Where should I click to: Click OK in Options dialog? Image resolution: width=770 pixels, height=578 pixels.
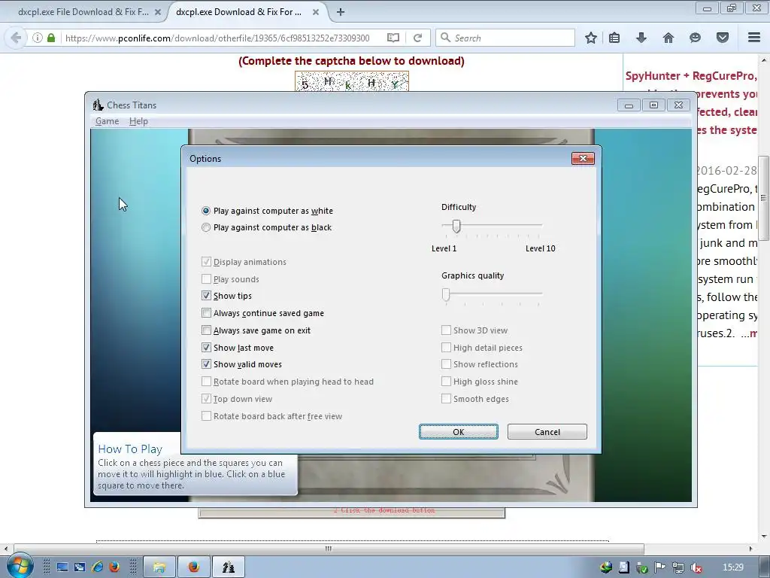tap(458, 431)
